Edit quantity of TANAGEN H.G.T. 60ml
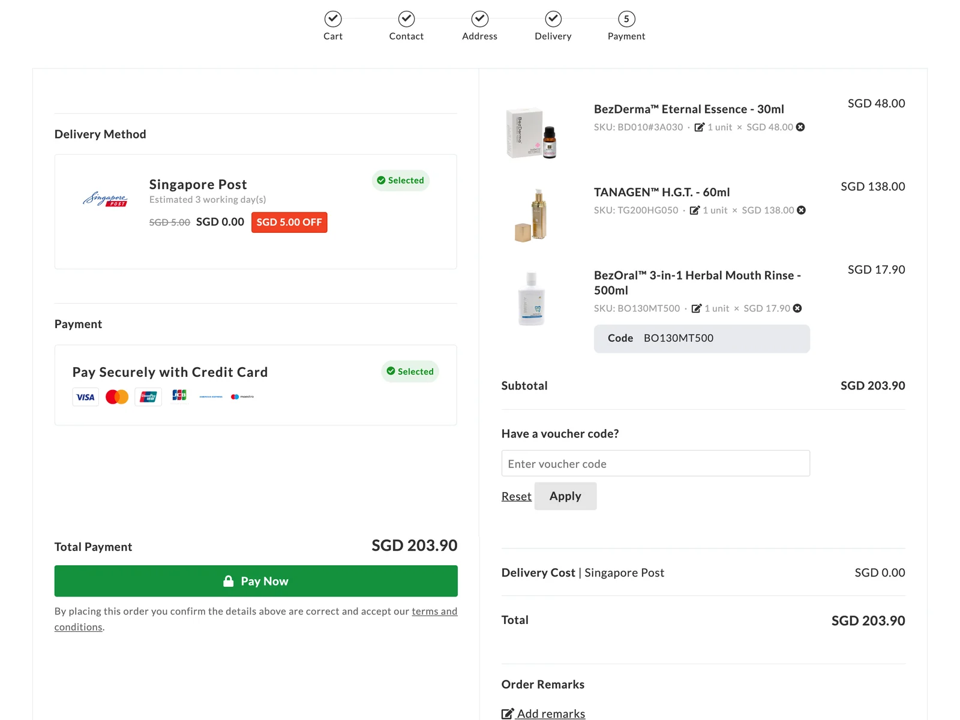The width and height of the screenshot is (960, 720). pyautogui.click(x=695, y=210)
